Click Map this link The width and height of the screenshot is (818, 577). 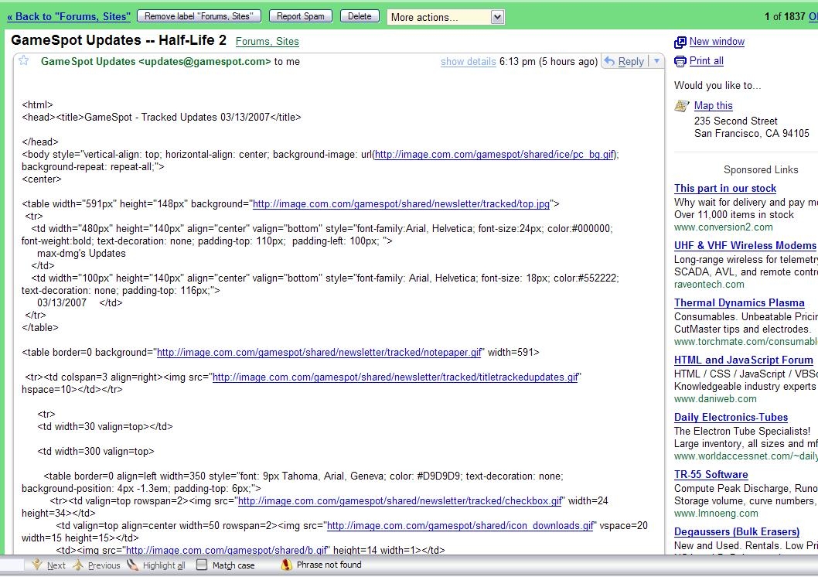[713, 106]
